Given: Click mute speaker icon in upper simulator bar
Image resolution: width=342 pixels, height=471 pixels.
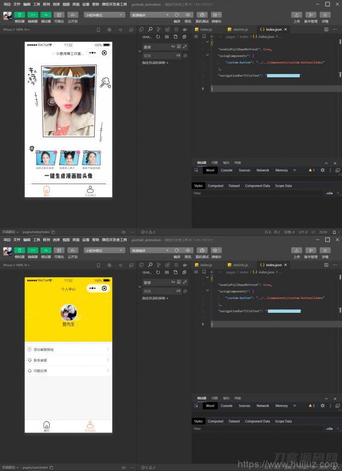Looking at the screenshot, I should click(x=120, y=30).
